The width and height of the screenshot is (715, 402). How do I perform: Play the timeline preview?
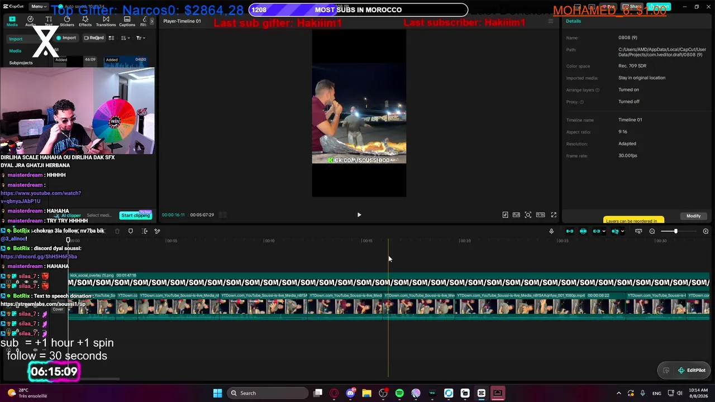(x=359, y=215)
